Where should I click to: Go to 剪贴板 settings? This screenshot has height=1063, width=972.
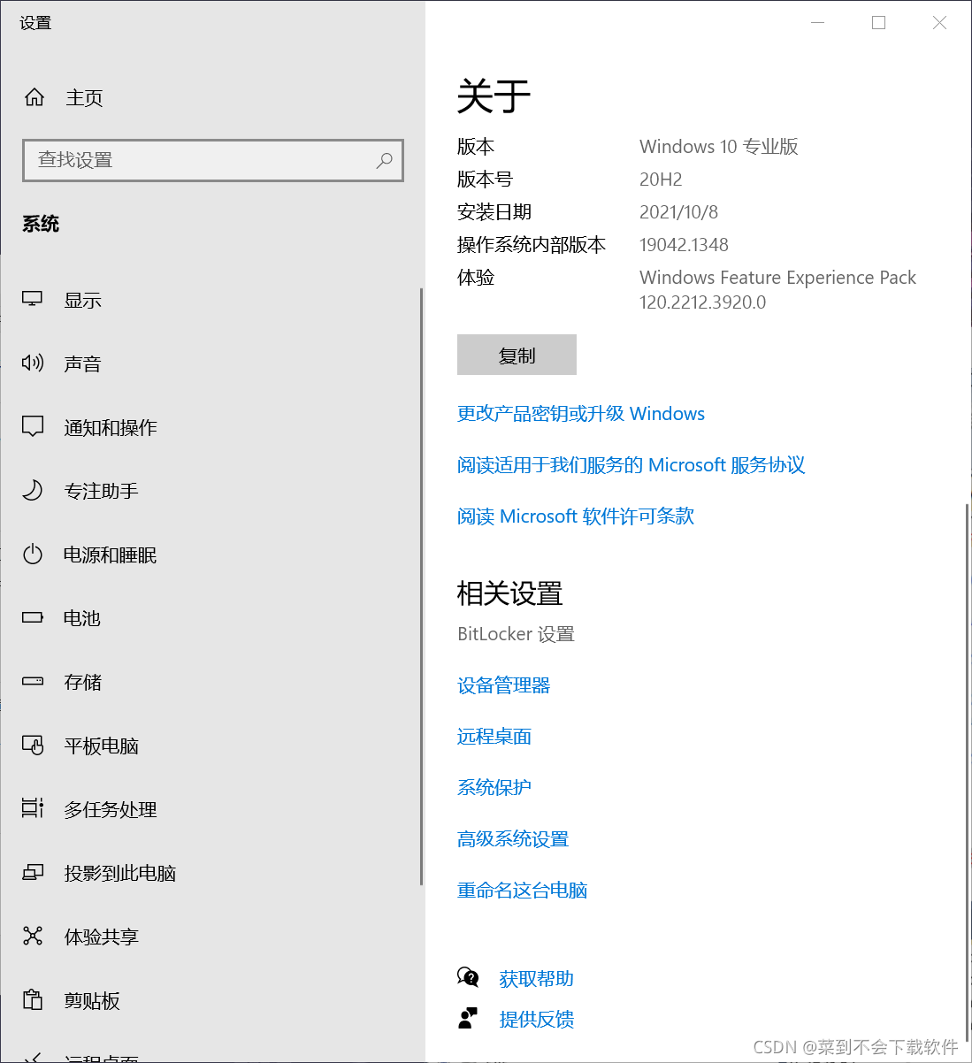(92, 1000)
